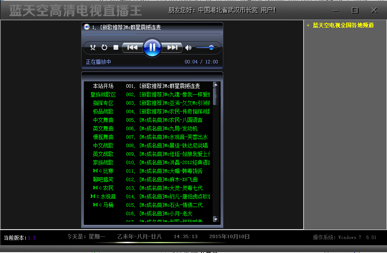Play track 005 Mc农民-八国语言
This screenshot has width=387, height=253.
click(x=164, y=120)
